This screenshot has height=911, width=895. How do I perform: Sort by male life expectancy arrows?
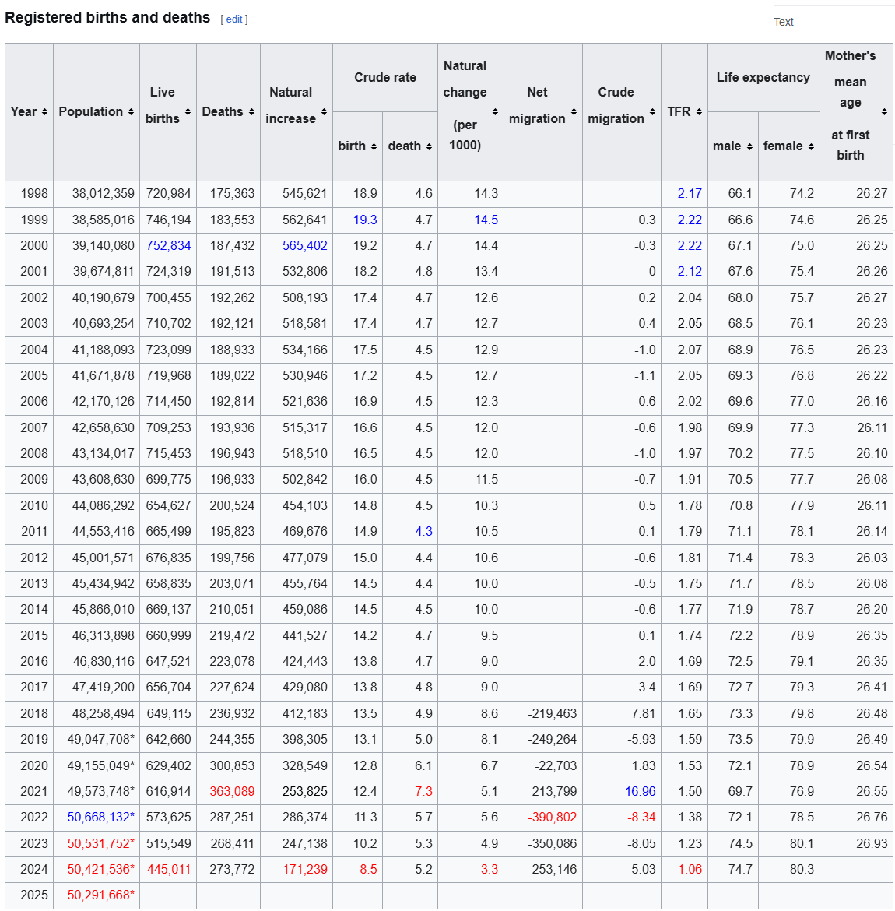click(x=749, y=146)
